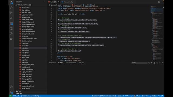Change the LF end of line sequence
The height and width of the screenshot is (97, 173).
[132, 96]
